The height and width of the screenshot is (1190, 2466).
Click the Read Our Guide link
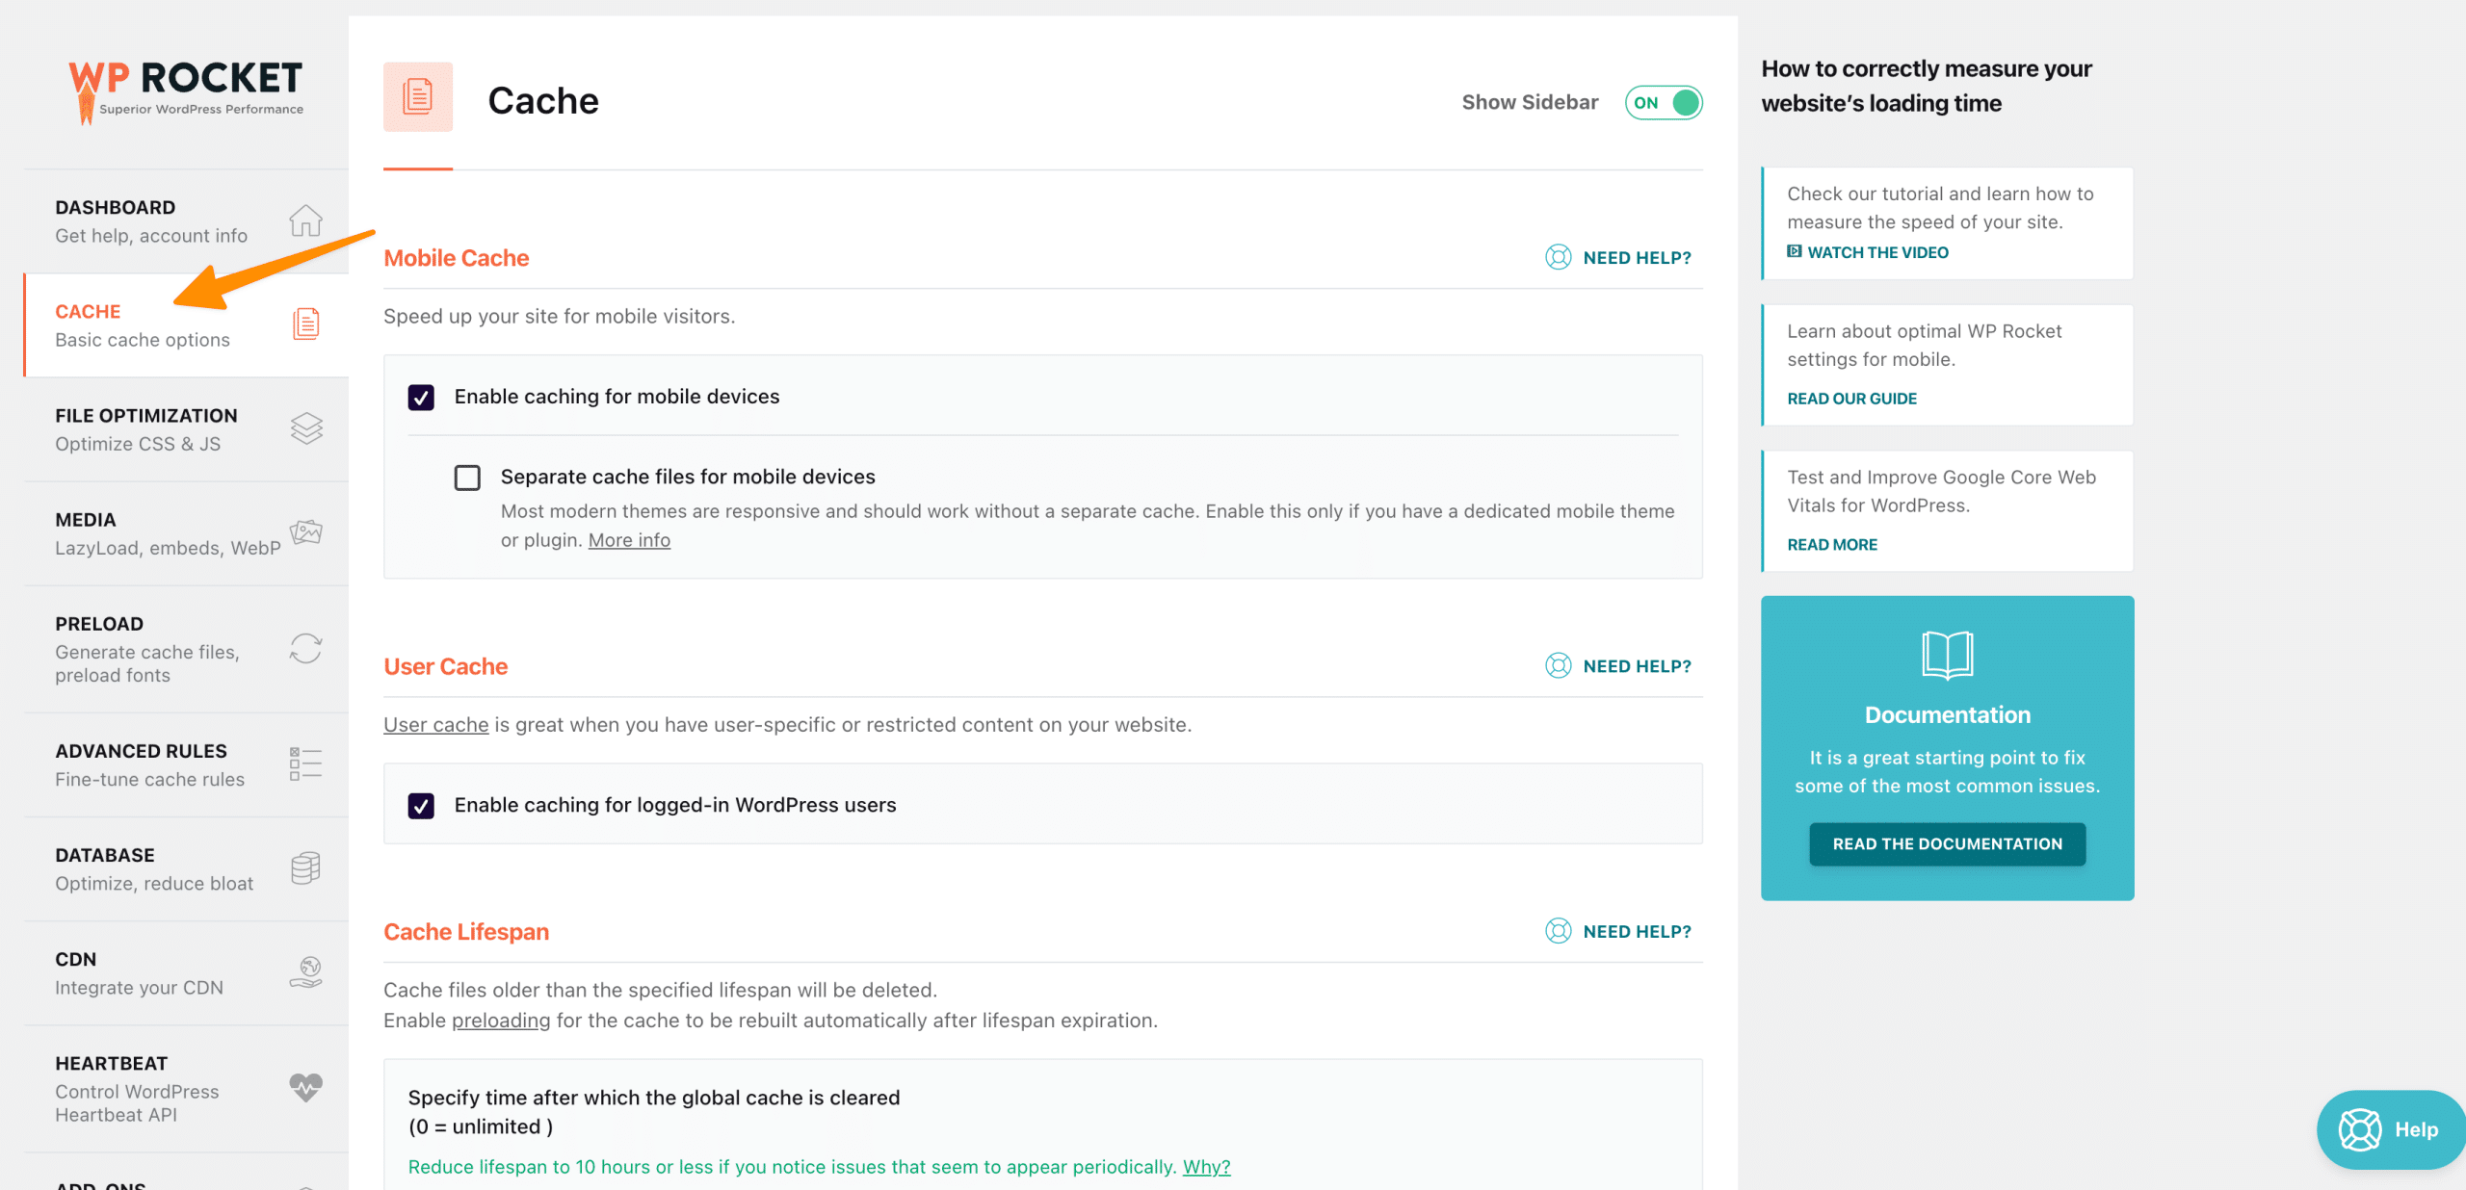[x=1851, y=398]
